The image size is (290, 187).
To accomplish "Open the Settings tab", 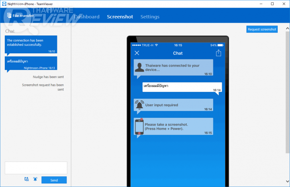I will click(150, 17).
